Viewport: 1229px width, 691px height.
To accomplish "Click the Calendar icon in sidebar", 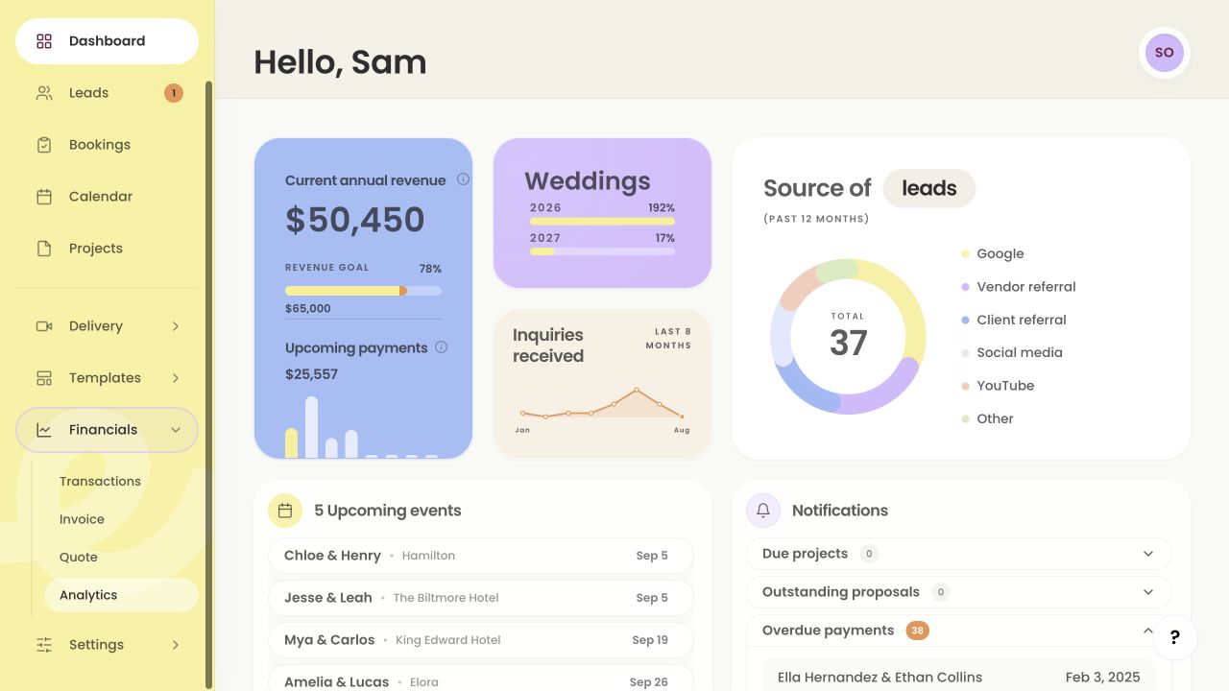I will [x=44, y=197].
